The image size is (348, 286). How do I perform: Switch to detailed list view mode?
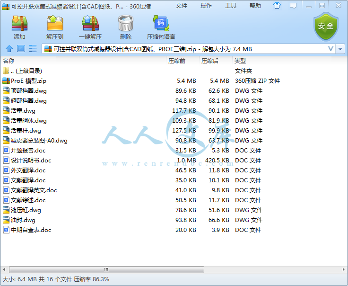coord(33,49)
